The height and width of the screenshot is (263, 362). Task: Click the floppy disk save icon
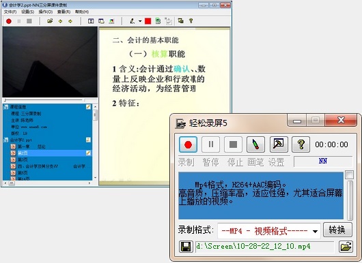pos(186,247)
